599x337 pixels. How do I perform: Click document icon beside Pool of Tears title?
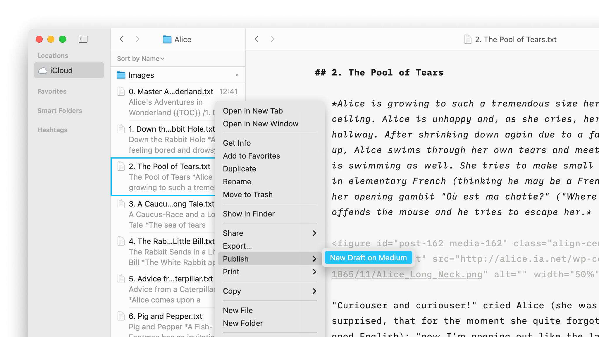468,39
